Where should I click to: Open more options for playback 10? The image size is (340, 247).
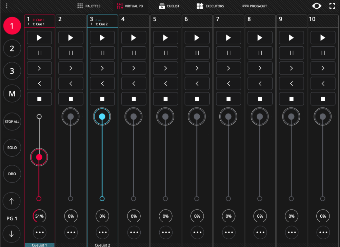tap(323, 232)
